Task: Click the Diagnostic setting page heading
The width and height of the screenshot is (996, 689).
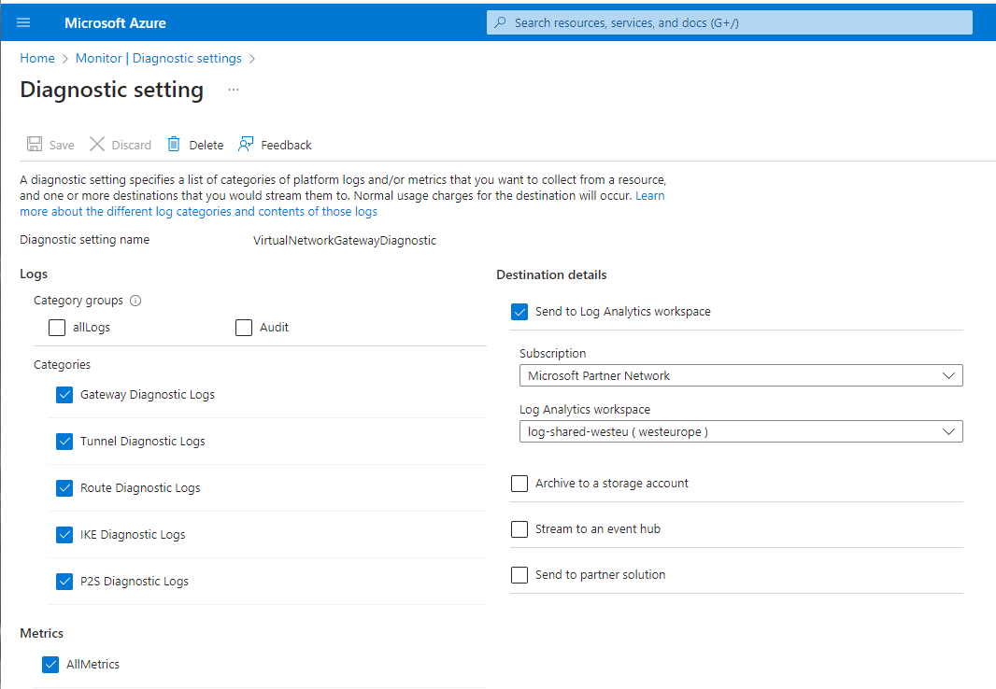Action: coord(112,90)
